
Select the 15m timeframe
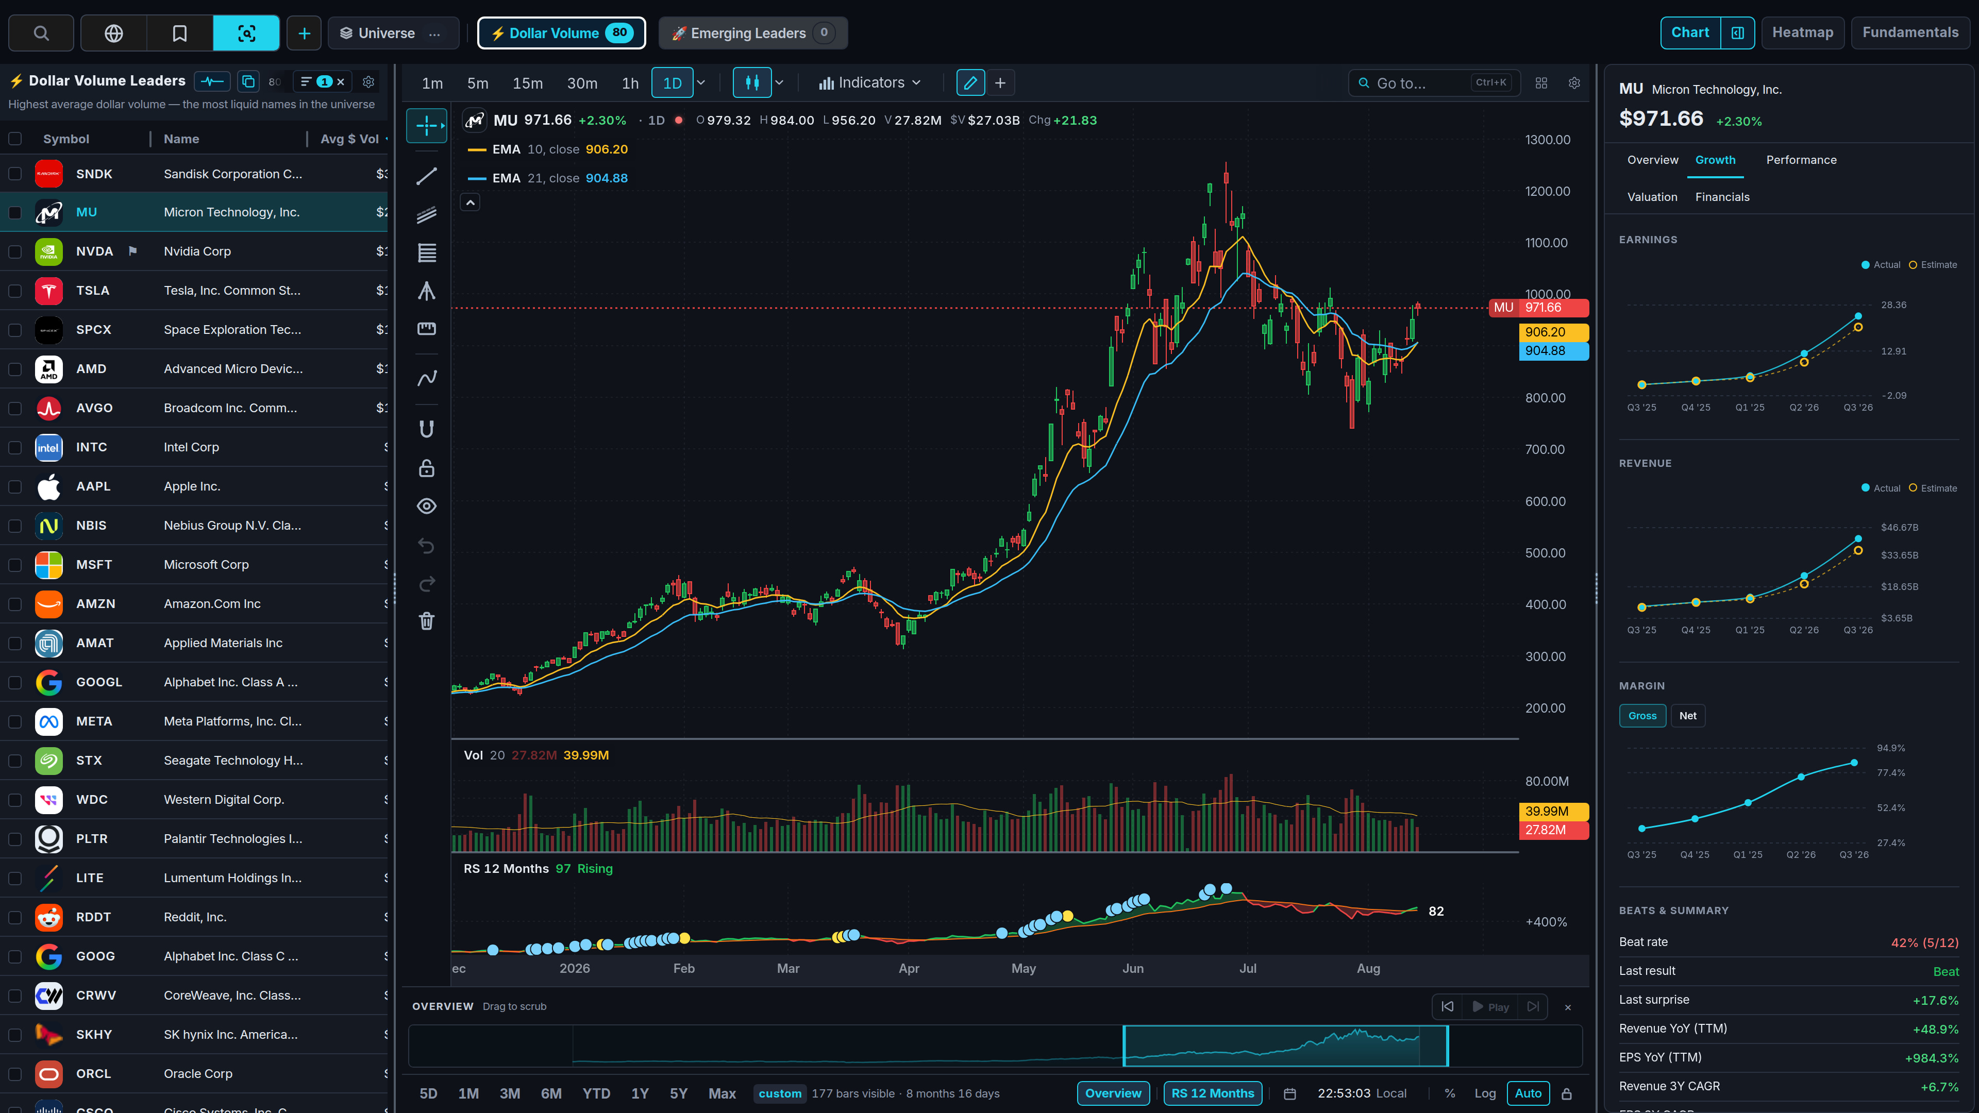click(x=528, y=83)
